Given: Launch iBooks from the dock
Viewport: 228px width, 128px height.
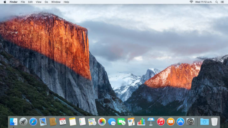Looking at the screenshot, I should 171,122.
